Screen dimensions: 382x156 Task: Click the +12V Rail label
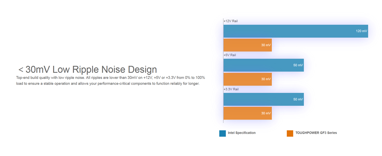point(231,21)
